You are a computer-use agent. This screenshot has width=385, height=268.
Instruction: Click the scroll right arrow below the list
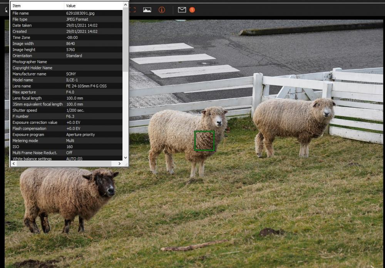(x=120, y=163)
